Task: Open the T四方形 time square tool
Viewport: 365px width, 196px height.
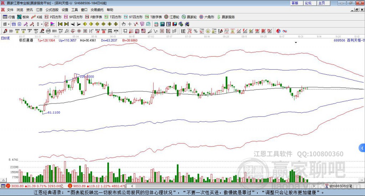Action: click(x=113, y=17)
